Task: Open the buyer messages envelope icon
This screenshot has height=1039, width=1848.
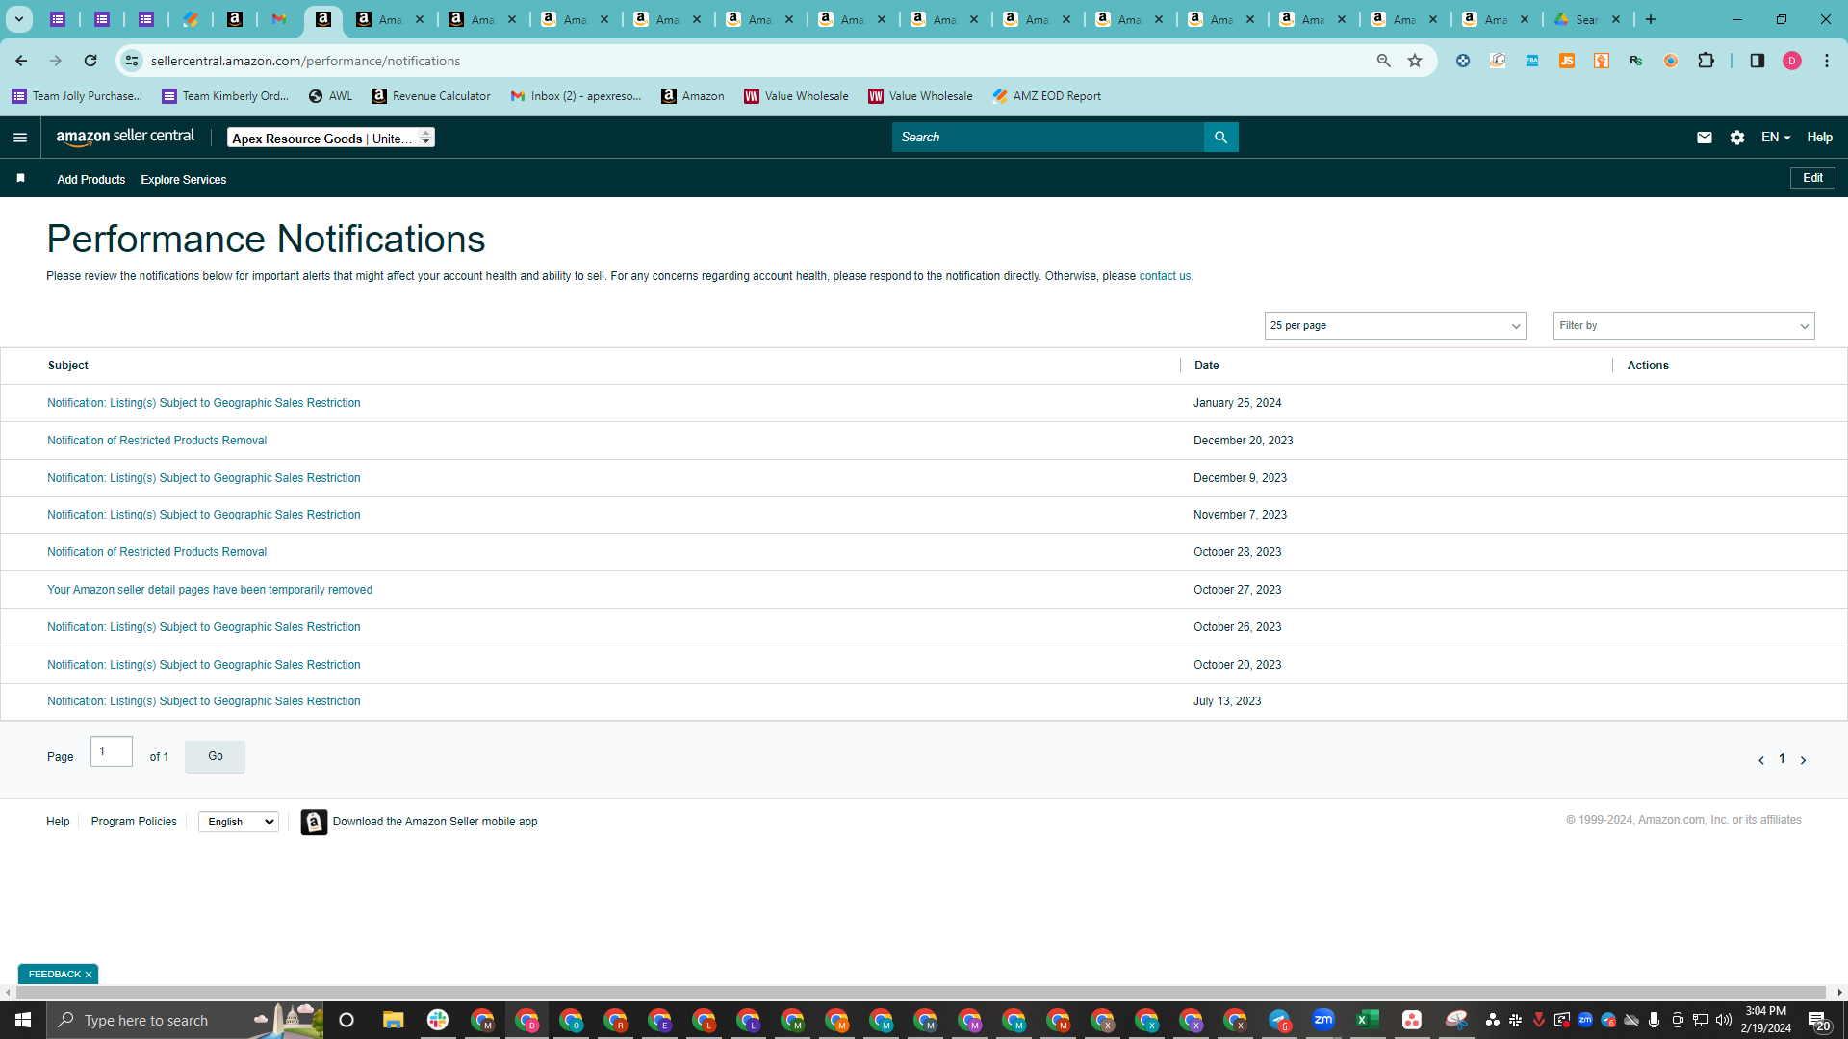Action: click(1704, 138)
